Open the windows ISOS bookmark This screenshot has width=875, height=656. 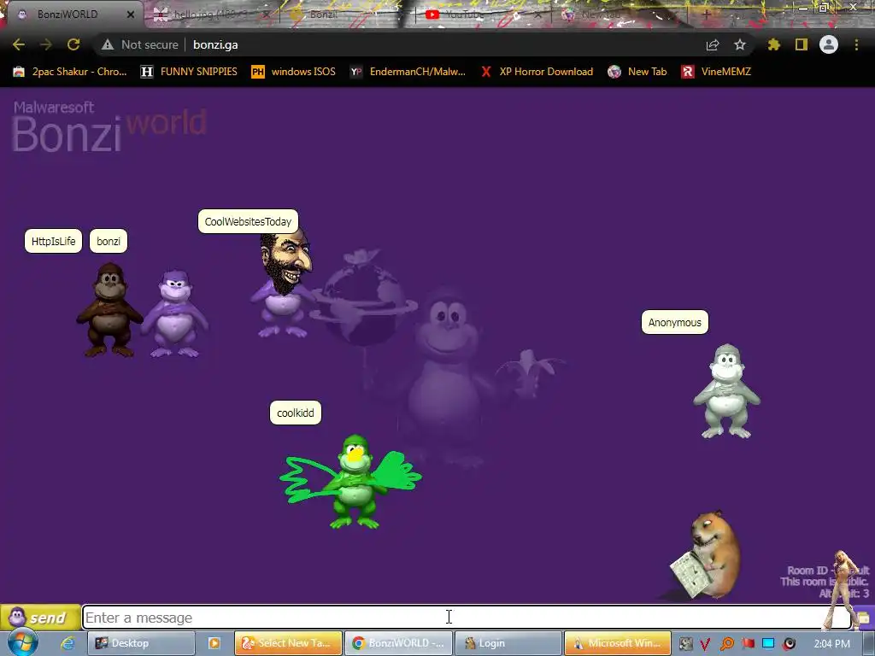click(x=294, y=72)
